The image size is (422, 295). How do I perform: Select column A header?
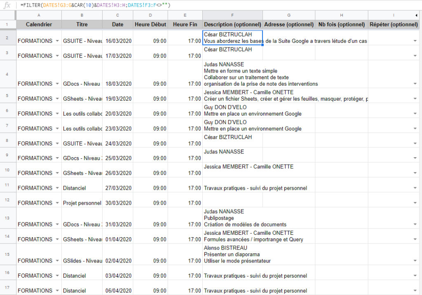tap(39, 15)
